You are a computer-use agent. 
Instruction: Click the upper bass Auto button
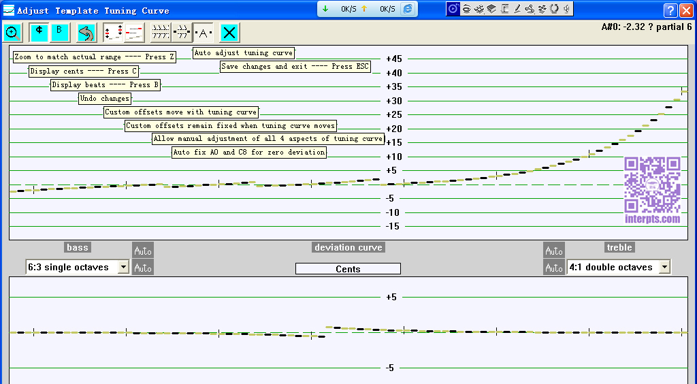pos(143,251)
